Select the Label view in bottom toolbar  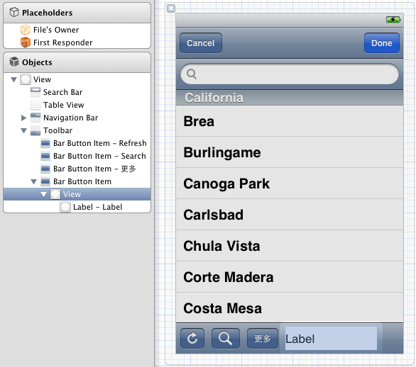[331, 339]
